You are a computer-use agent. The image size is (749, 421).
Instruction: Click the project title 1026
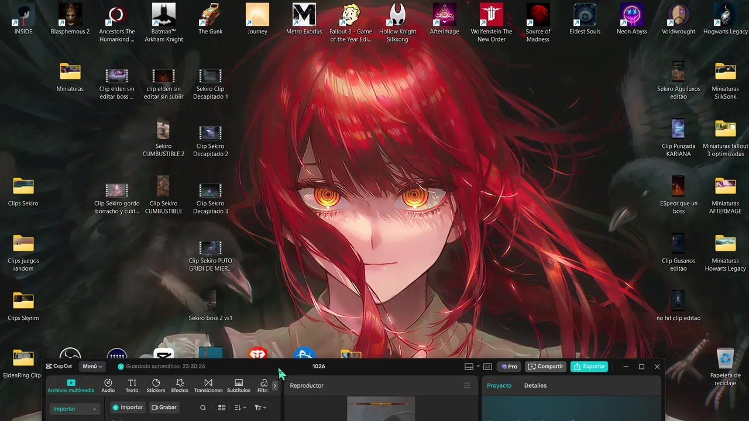point(319,367)
